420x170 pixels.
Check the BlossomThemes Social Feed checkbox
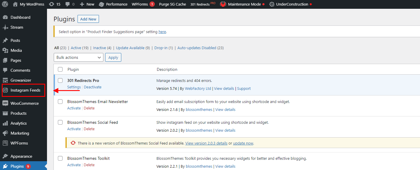(x=60, y=122)
